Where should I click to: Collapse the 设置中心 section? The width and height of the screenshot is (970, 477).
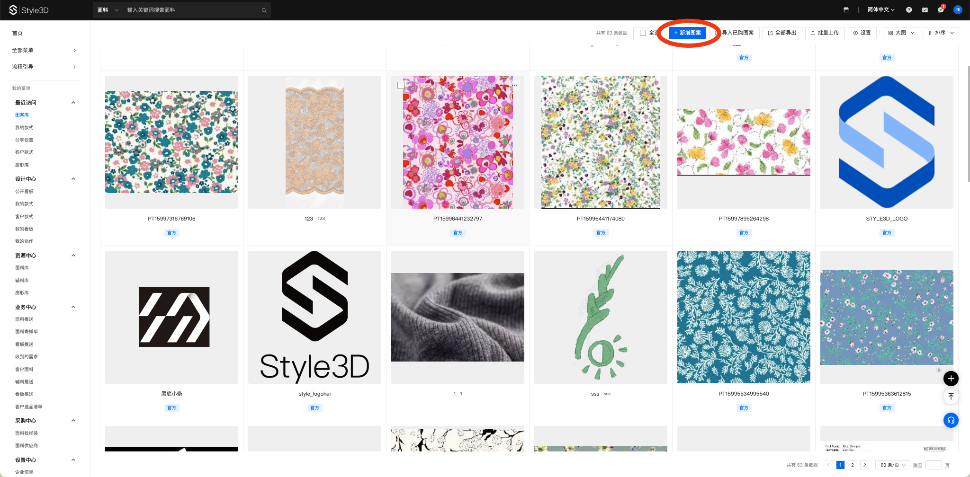coord(73,460)
